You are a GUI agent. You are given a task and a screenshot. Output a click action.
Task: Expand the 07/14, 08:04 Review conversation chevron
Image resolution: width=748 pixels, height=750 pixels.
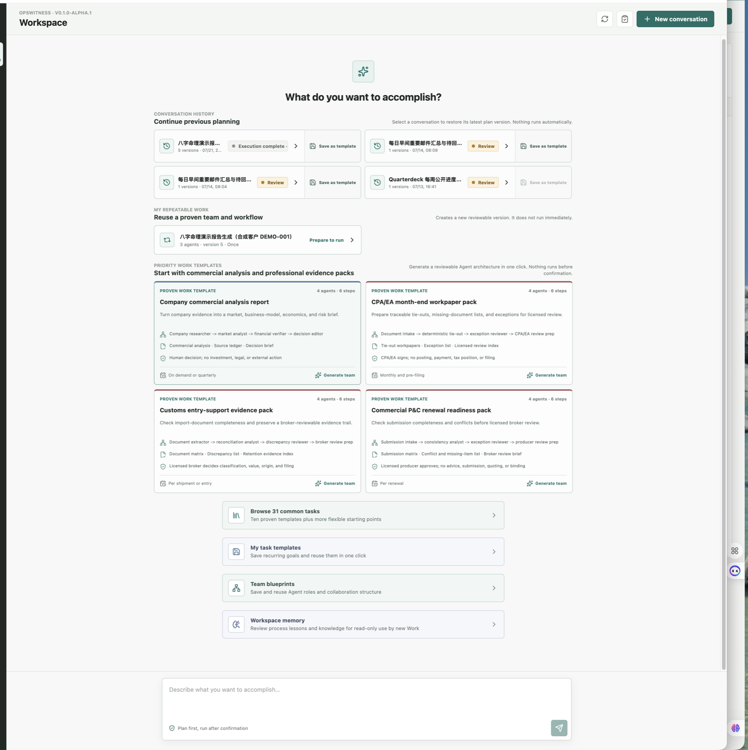(296, 182)
